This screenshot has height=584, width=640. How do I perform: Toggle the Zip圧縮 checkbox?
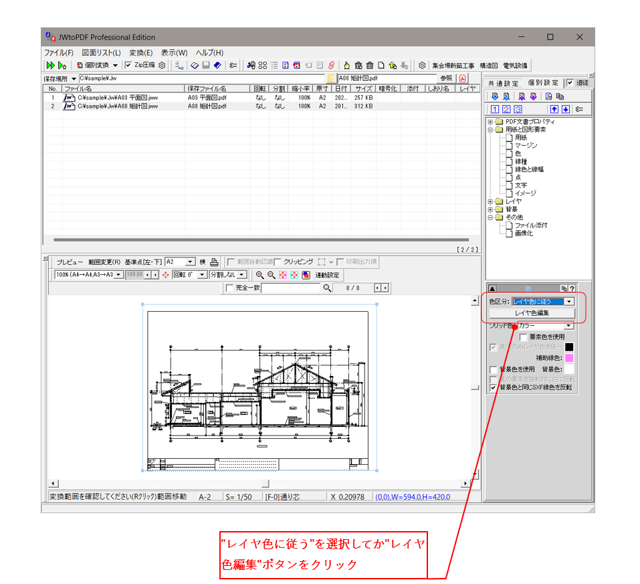coord(128,66)
